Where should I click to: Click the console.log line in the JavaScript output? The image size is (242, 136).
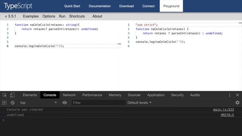[160, 42]
